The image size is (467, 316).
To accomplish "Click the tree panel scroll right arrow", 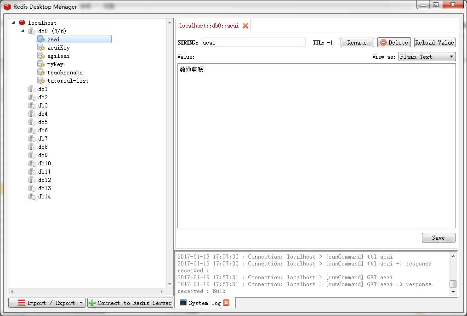I will 162,292.
